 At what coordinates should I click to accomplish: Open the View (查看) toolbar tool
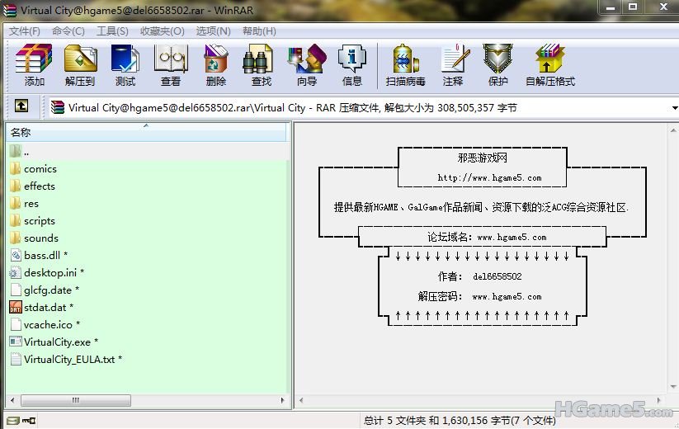[x=171, y=58]
